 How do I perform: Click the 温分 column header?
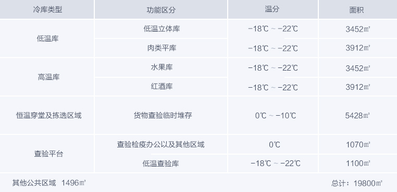pyautogui.click(x=272, y=9)
